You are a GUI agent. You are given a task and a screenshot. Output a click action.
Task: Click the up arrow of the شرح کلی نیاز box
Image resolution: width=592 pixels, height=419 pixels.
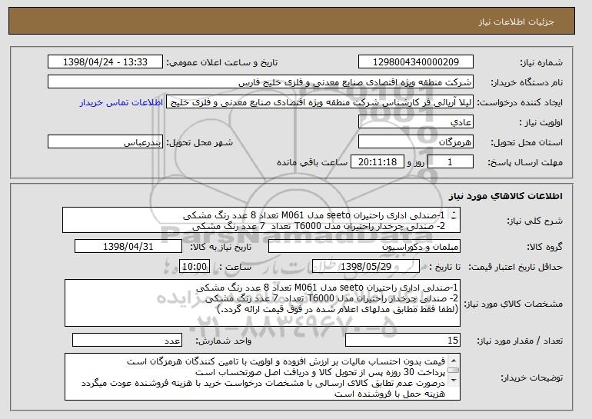[454, 211]
